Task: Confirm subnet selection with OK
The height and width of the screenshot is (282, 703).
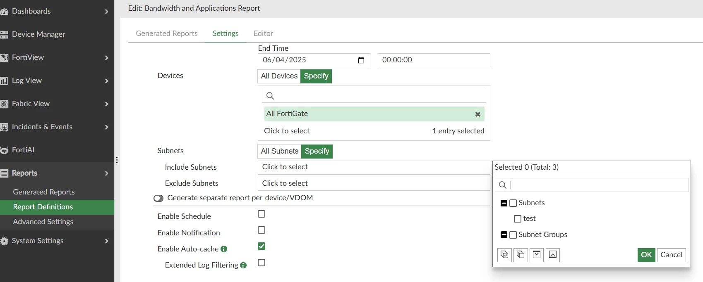Action: (646, 255)
